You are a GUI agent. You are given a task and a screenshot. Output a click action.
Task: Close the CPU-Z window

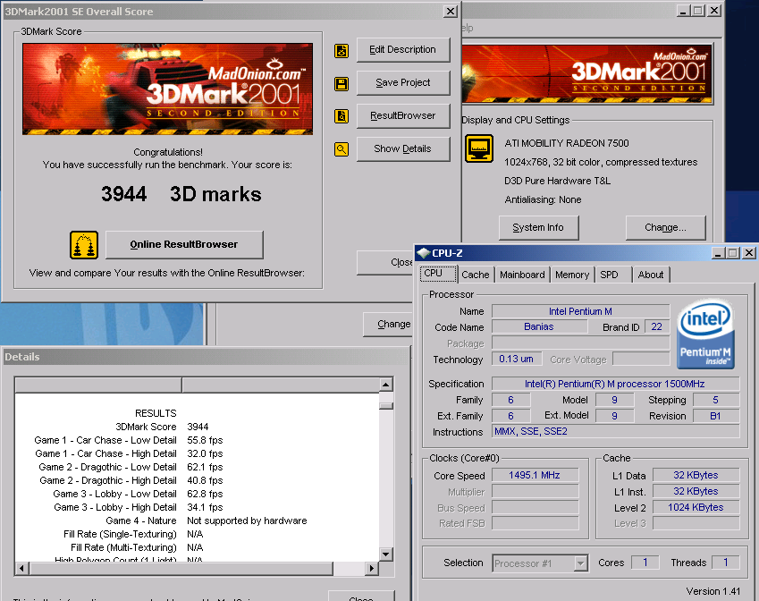pyautogui.click(x=749, y=253)
